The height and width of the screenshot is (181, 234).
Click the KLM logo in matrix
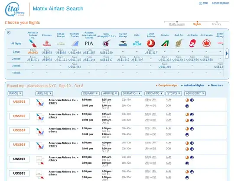[x=137, y=44]
